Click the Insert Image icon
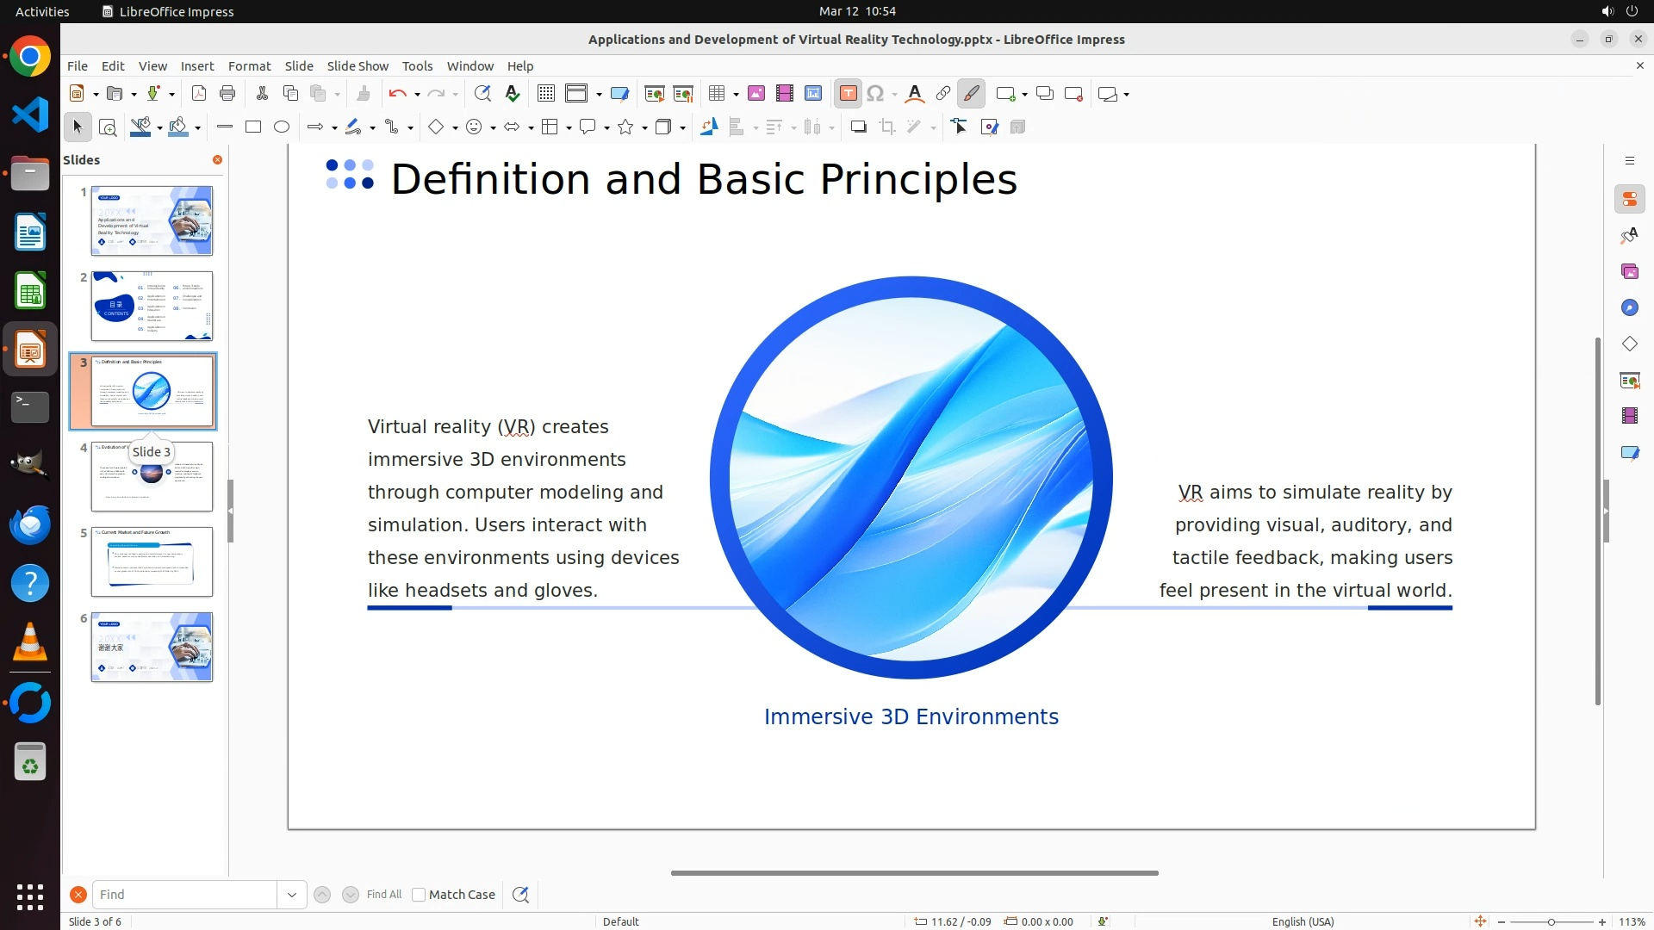This screenshot has height=930, width=1654. [x=756, y=94]
